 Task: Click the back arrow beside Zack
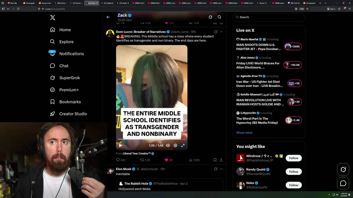pos(108,17)
